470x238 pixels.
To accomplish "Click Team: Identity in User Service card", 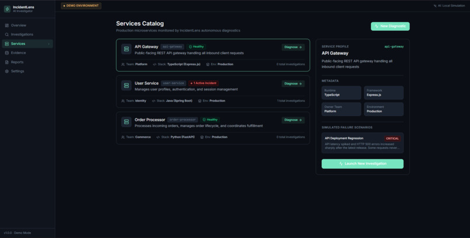I will tap(134, 101).
